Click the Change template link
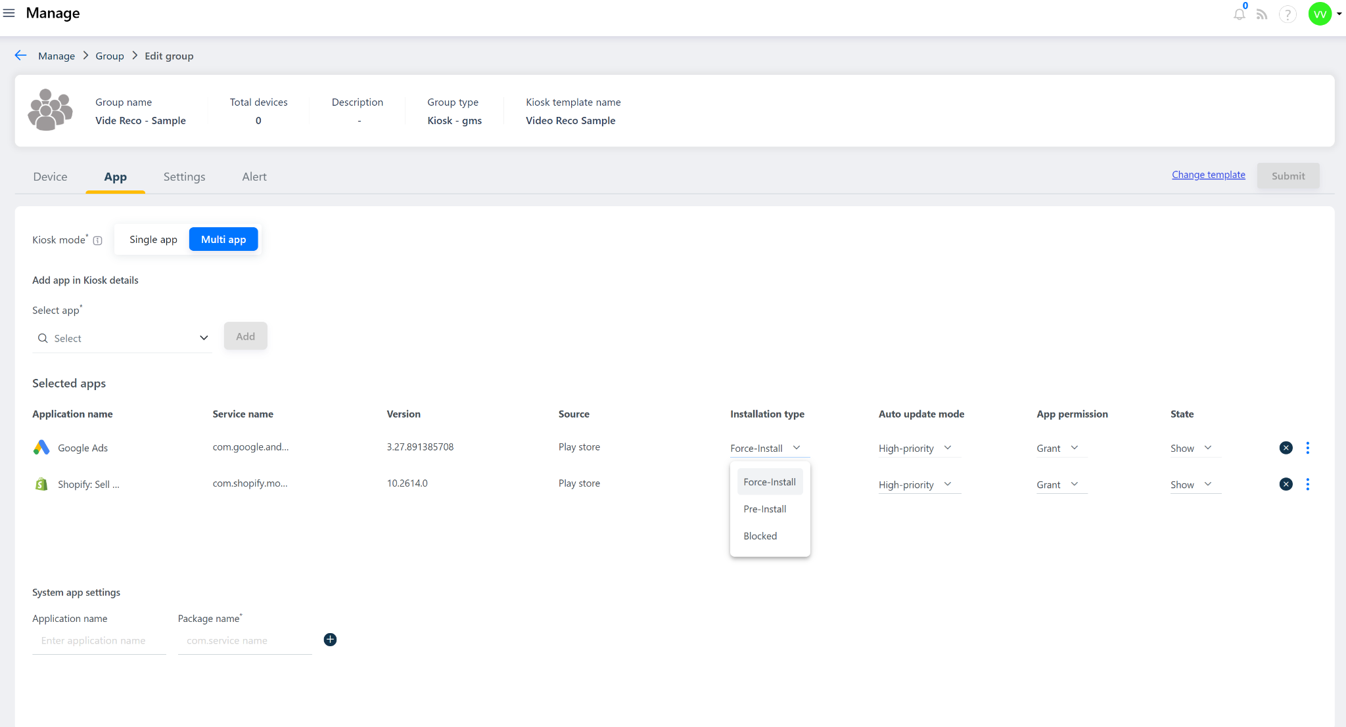The image size is (1346, 727). [x=1208, y=175]
